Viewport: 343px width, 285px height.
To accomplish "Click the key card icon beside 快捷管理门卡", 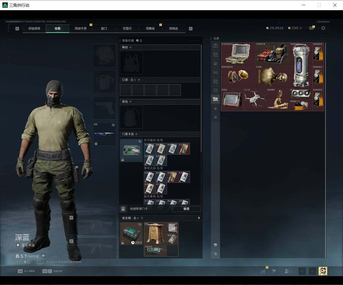I will (123, 209).
